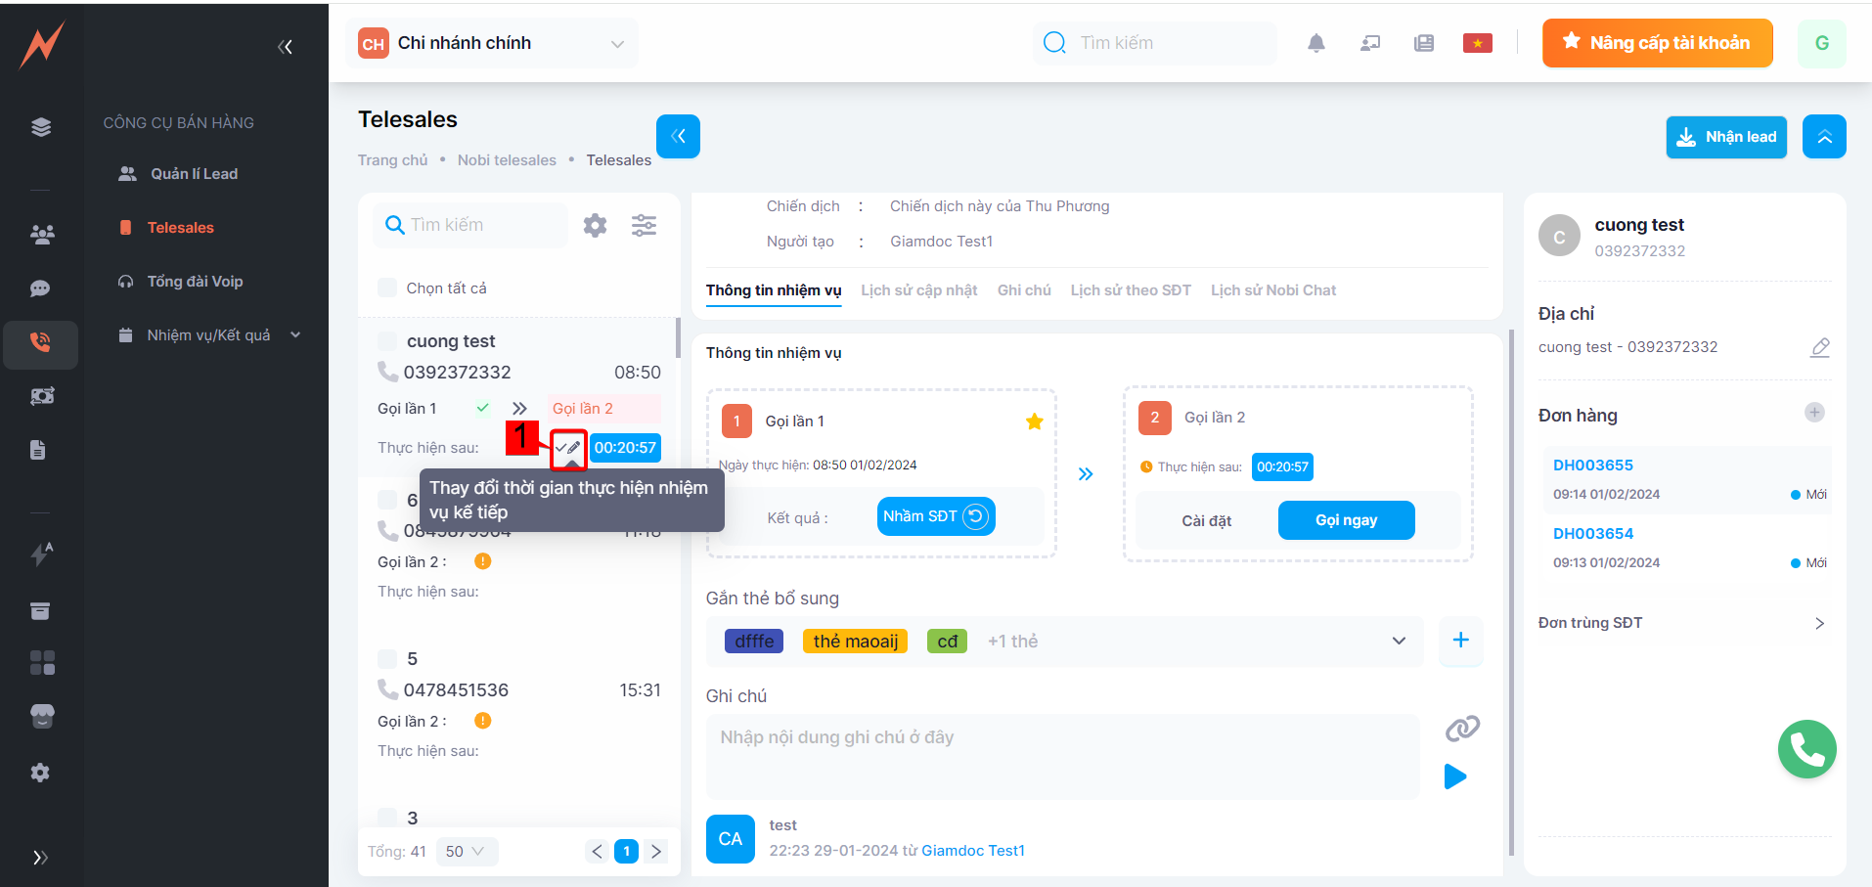Click the 'Gọi ngay' button
Screen dimensions: 1872x887
(x=1346, y=520)
